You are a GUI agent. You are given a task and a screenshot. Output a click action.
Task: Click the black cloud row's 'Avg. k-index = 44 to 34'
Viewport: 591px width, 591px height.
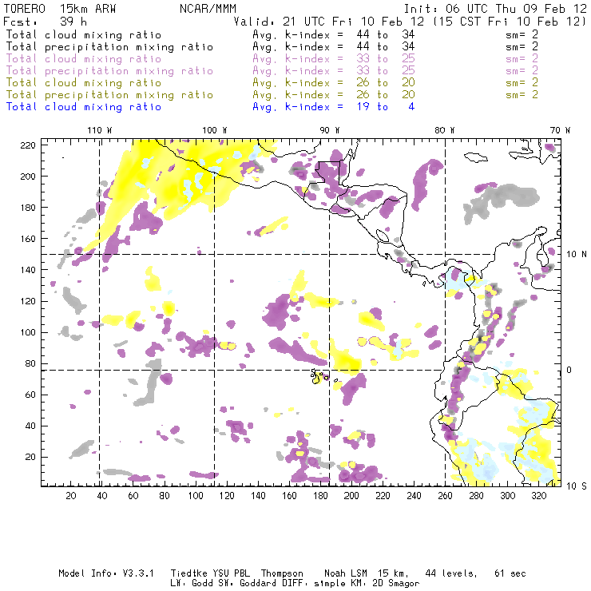[334, 34]
